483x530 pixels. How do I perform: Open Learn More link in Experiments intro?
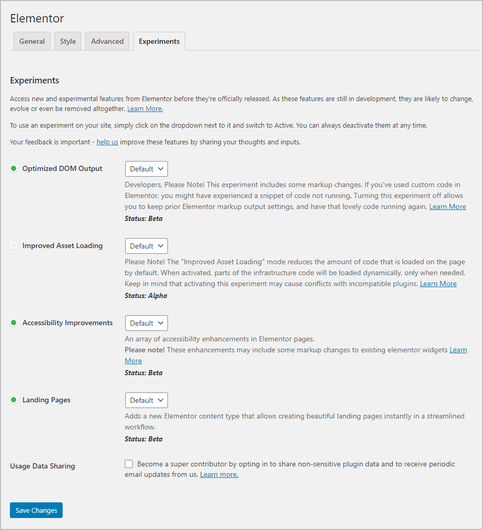coord(145,108)
